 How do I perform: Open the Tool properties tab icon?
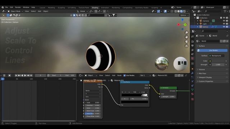tap(193, 36)
